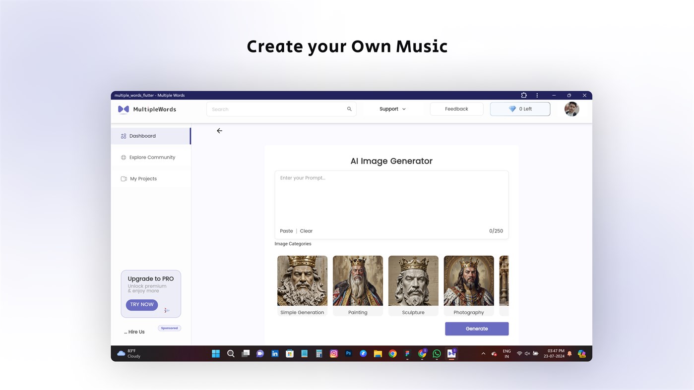Screen dimensions: 694x390
Task: Open the language selector showing ENG IN
Action: [506, 353]
